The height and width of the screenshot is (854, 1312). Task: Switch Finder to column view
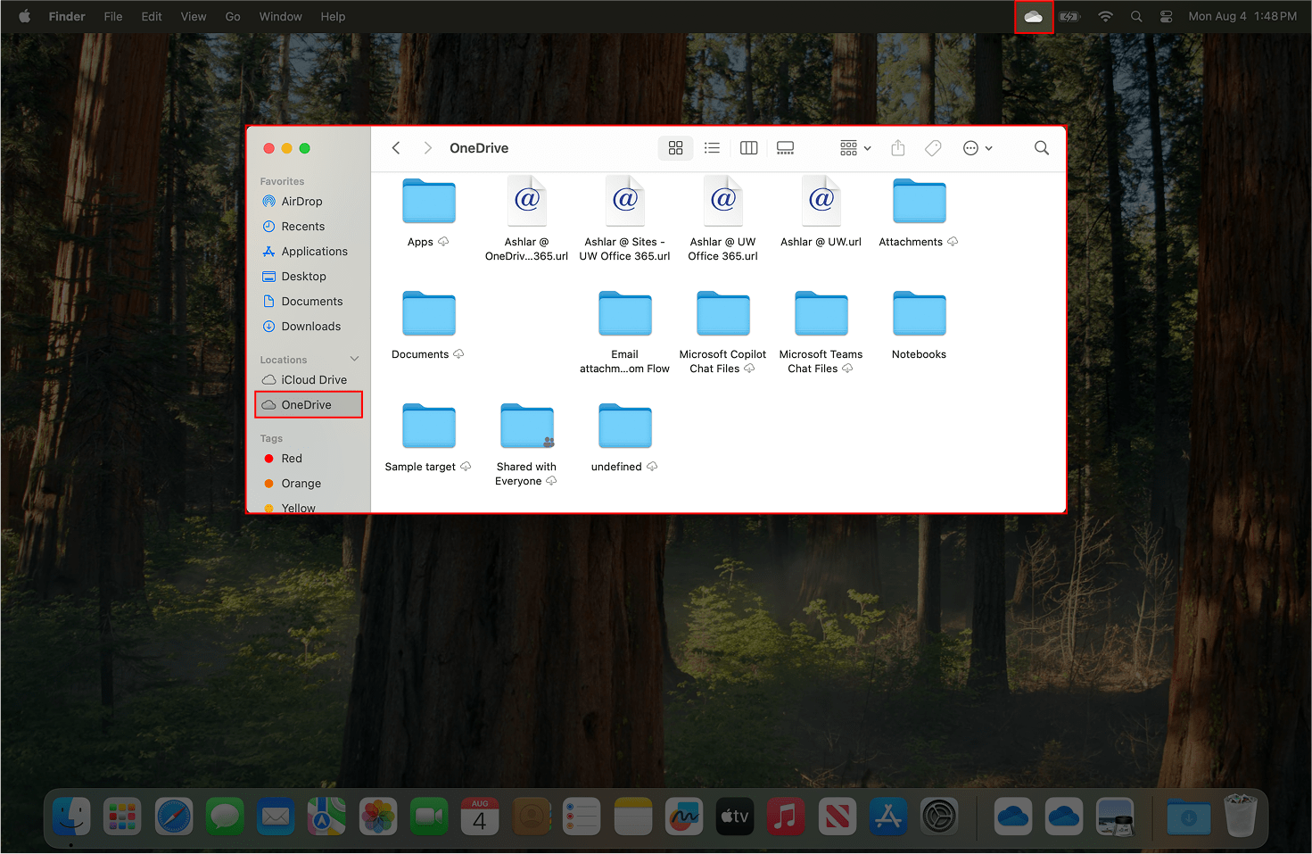(748, 147)
